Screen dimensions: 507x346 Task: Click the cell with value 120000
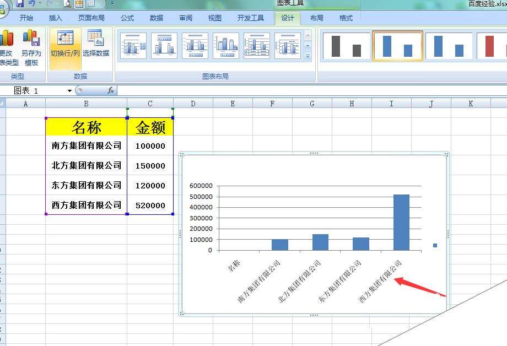[x=150, y=185]
